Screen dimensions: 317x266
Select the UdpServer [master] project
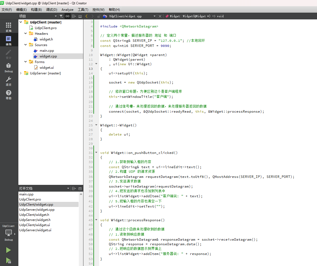tap(45, 73)
